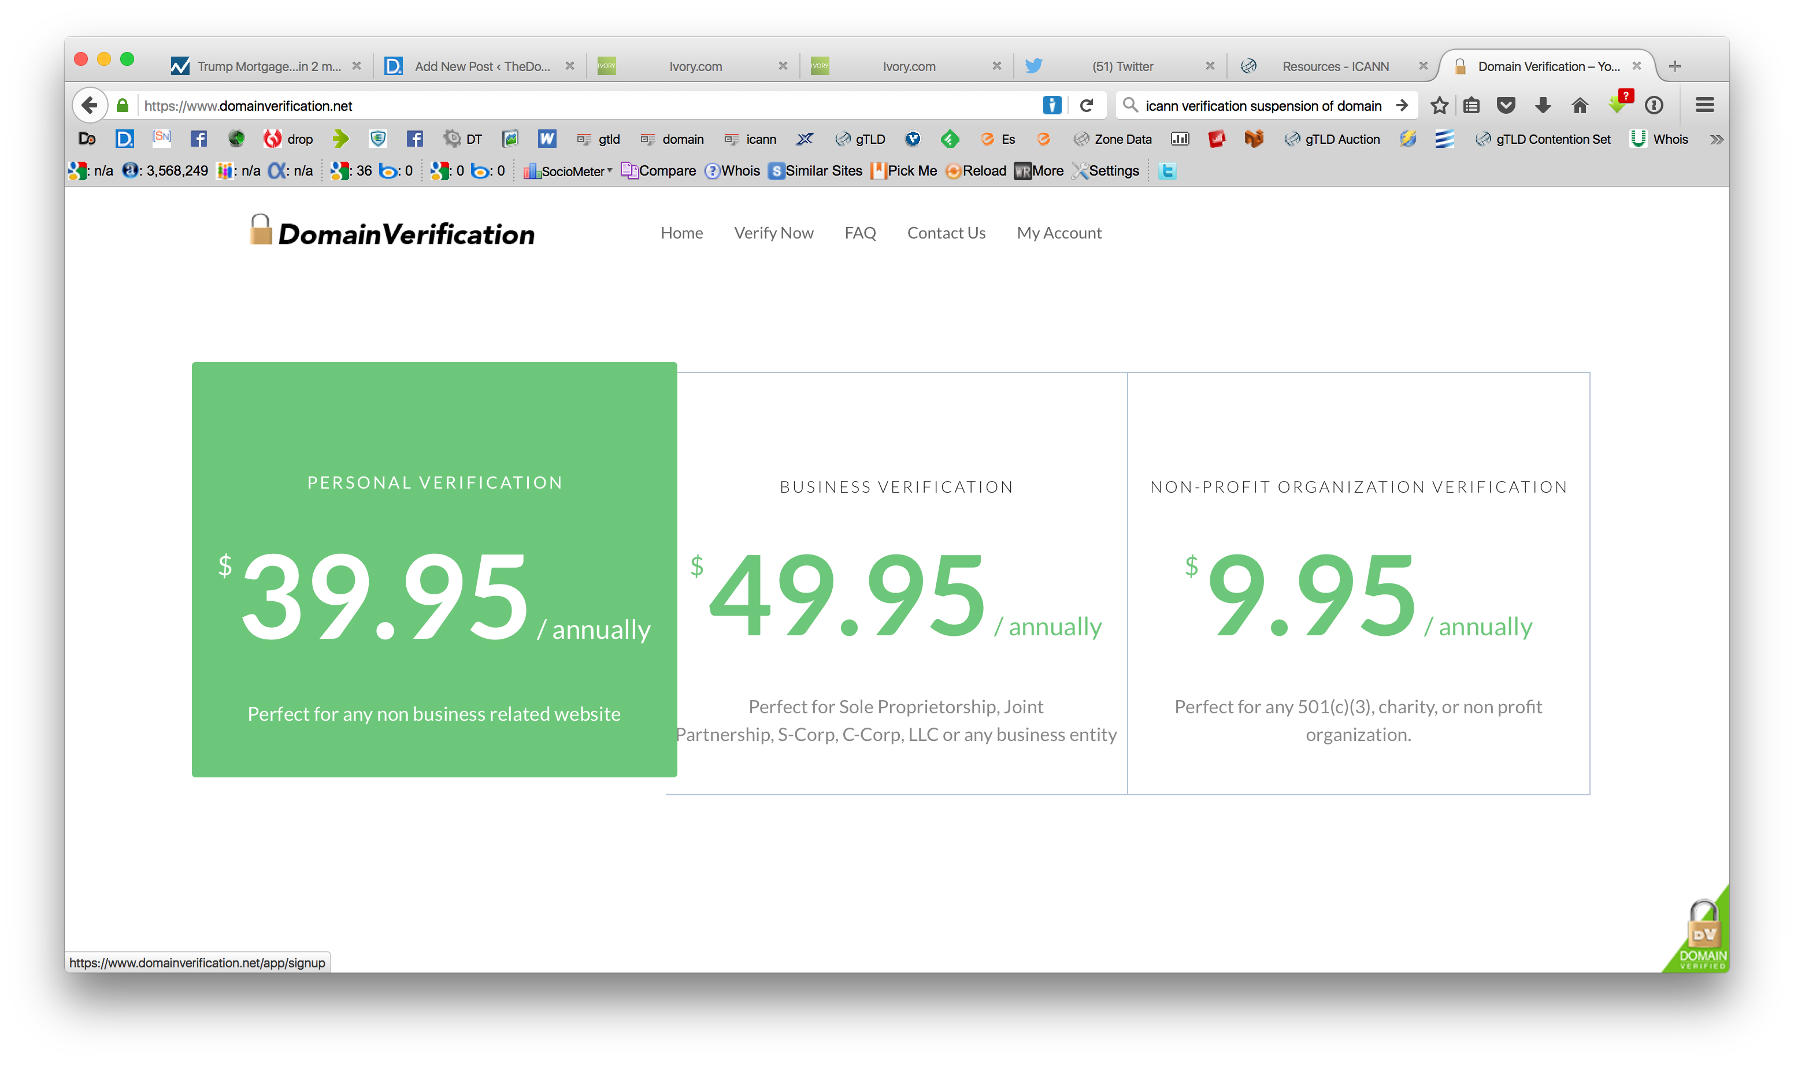Open the Verify Now navigation link
Screen dimensions: 1794x1065
(773, 233)
